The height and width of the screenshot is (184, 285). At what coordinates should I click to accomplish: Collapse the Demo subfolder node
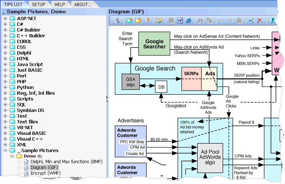(12, 156)
